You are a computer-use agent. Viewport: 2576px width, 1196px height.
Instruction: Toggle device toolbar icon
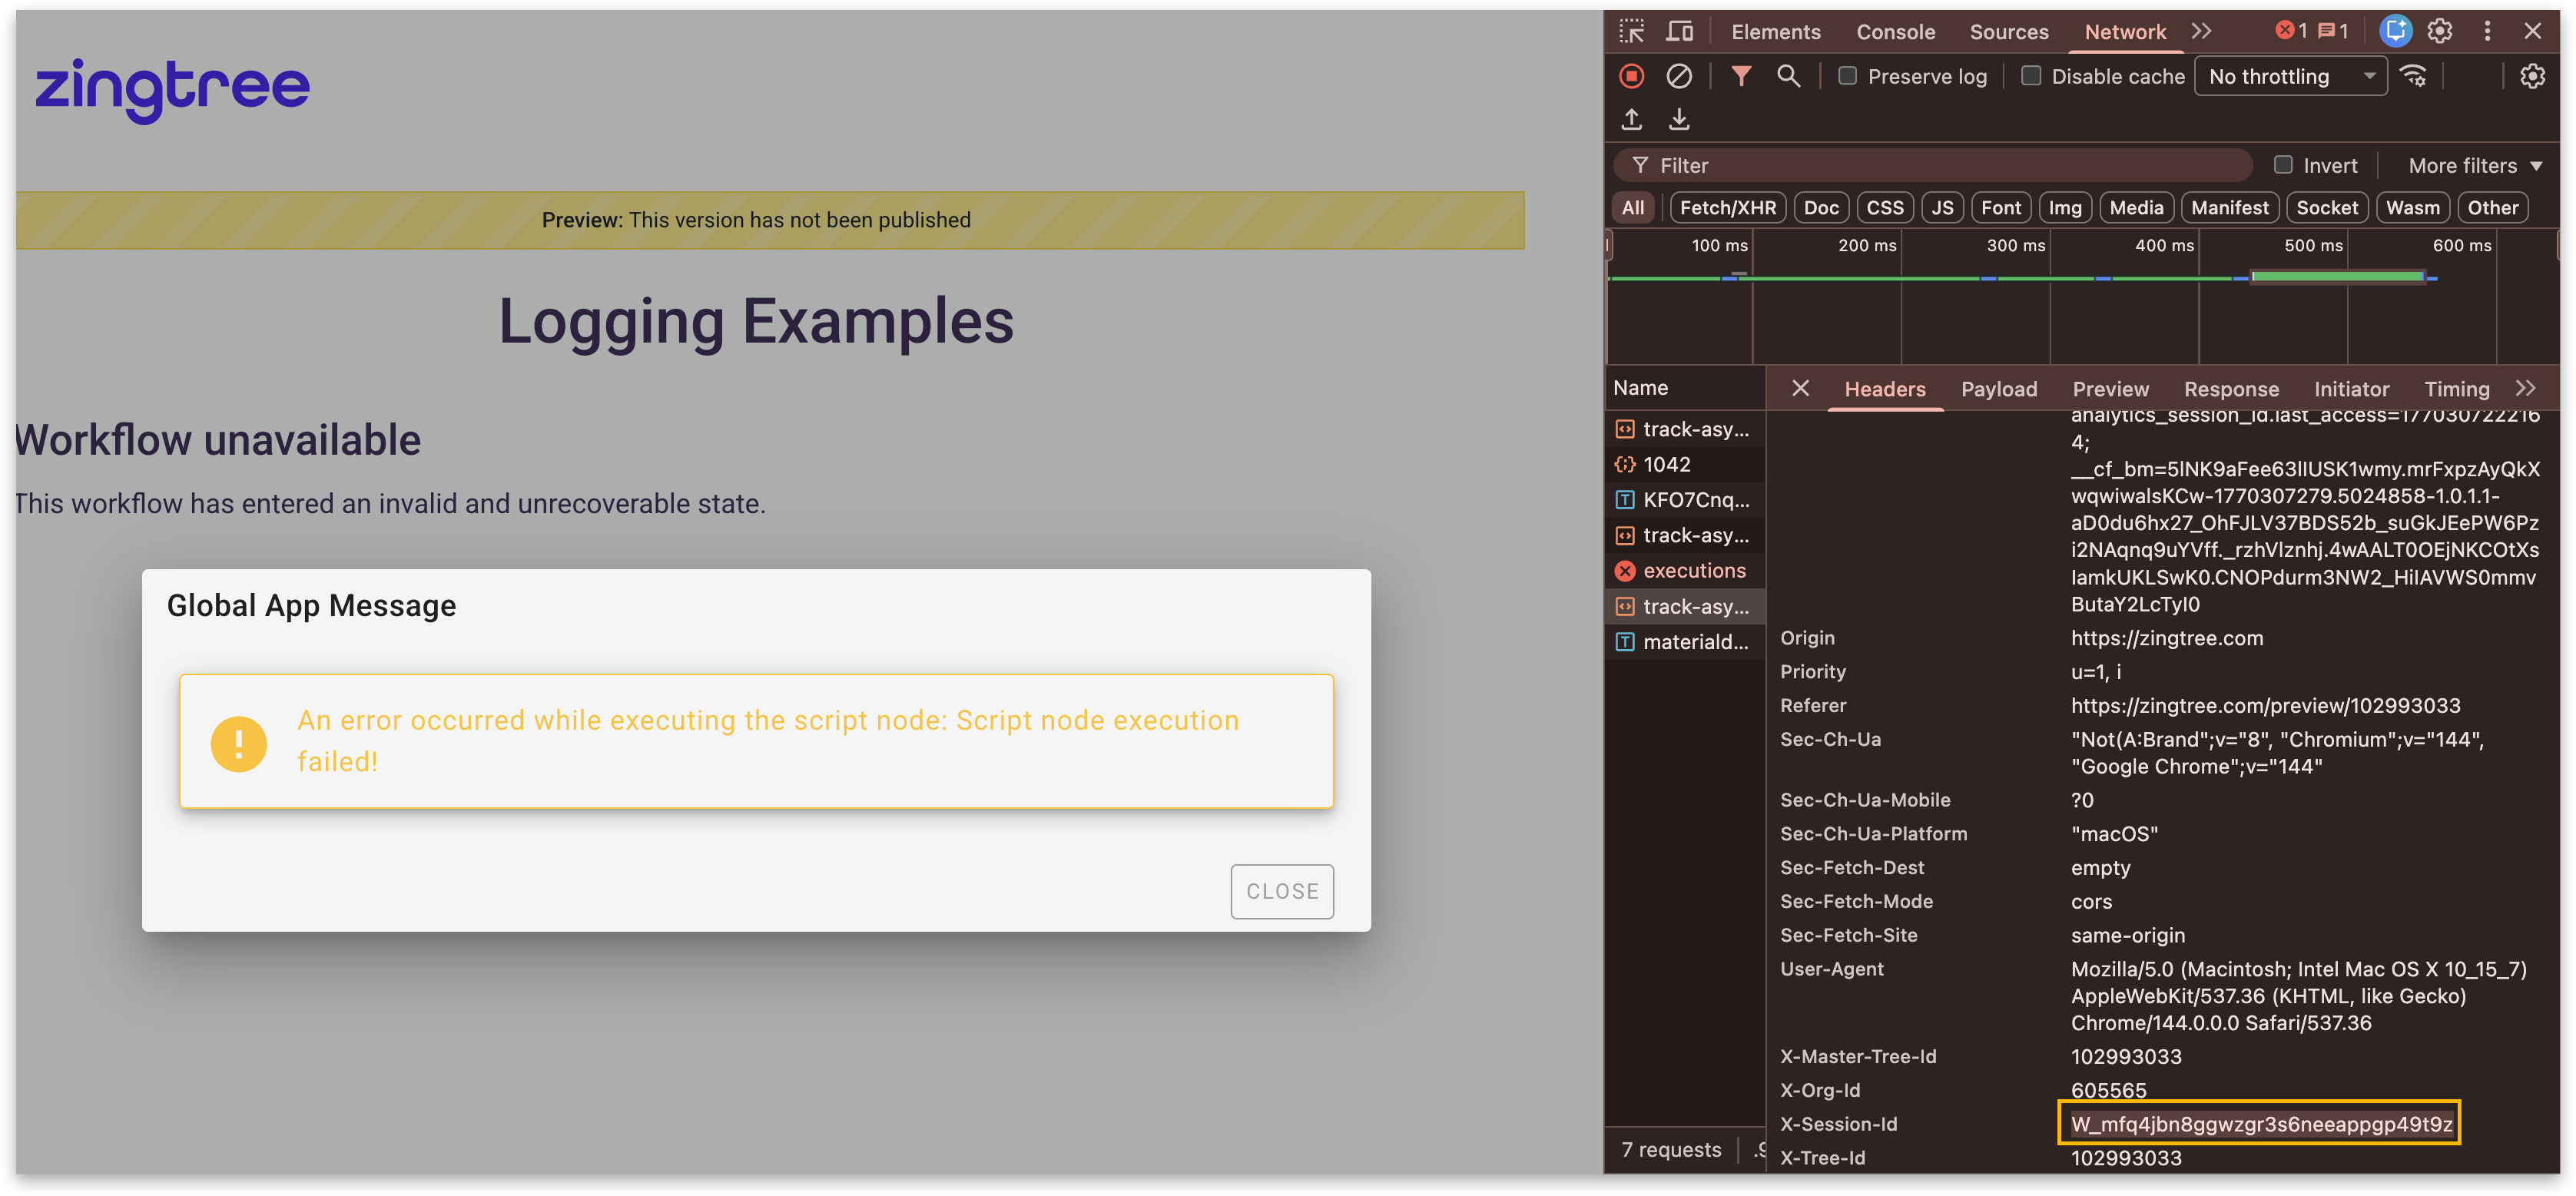point(1680,32)
